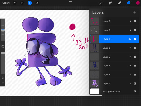Screen dimensions: 141x106
Task: Click the brush opacity slider handle
Action: click(3, 53)
